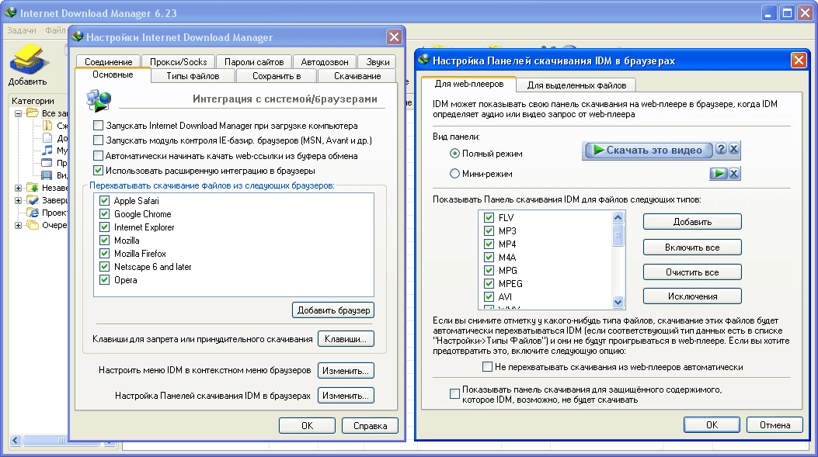The width and height of the screenshot is (818, 457).
Task: Click the X icon on mini-mode panel preview
Action: point(733,174)
